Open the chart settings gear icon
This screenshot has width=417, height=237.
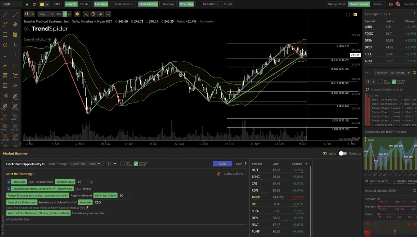(x=77, y=14)
